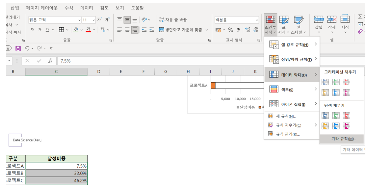Open the 삽입 ribbon tab
The width and height of the screenshot is (366, 188).
click(x=15, y=8)
